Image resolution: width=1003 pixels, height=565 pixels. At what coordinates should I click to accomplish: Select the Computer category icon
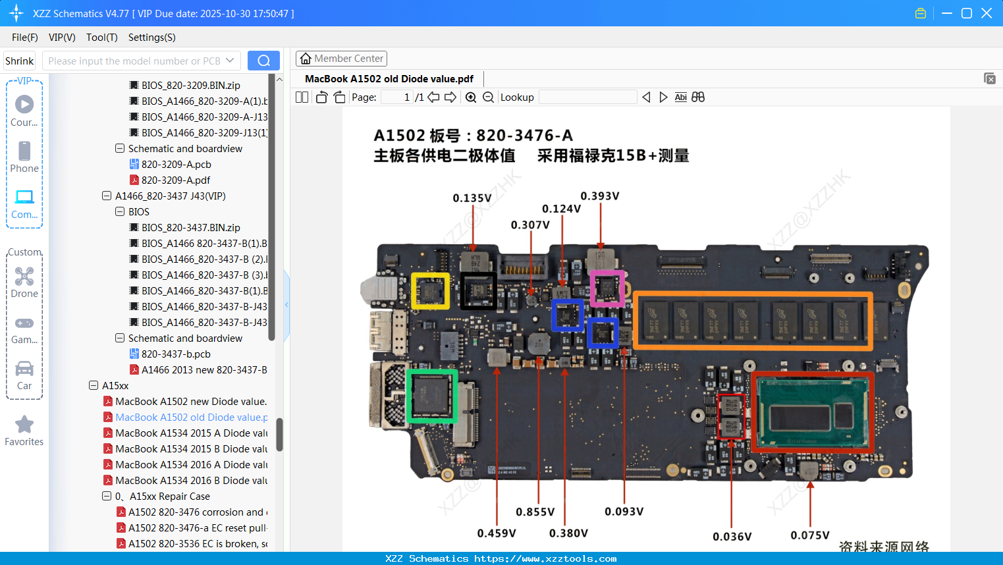pyautogui.click(x=24, y=203)
